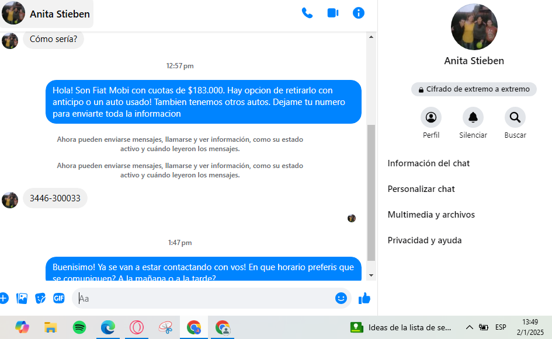Open the GIF picker
The image size is (552, 339).
59,298
